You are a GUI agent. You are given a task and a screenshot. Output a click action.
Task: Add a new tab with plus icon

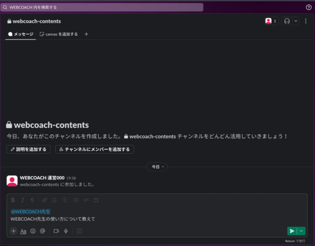[x=86, y=34]
